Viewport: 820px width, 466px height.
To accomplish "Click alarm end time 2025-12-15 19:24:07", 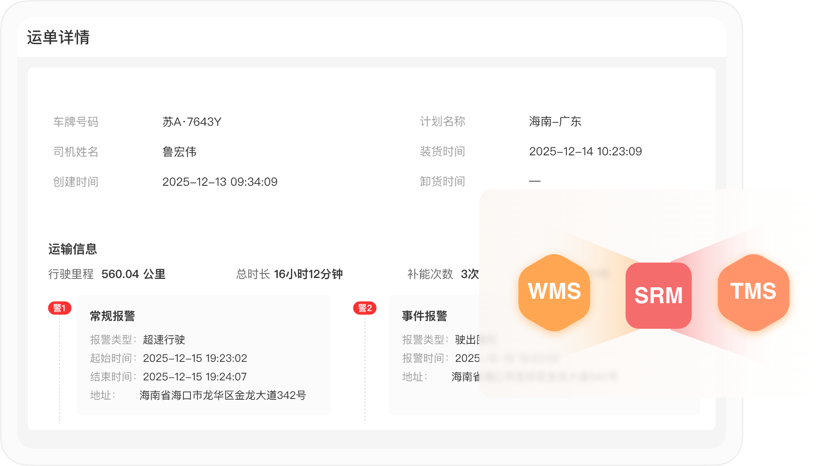I will click(x=194, y=376).
